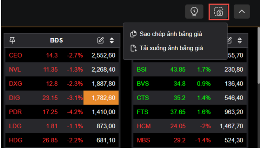Viewport: 260px width, 148px height.
Task: Click the highlighted volume 1,782,60
Action: click(x=101, y=98)
